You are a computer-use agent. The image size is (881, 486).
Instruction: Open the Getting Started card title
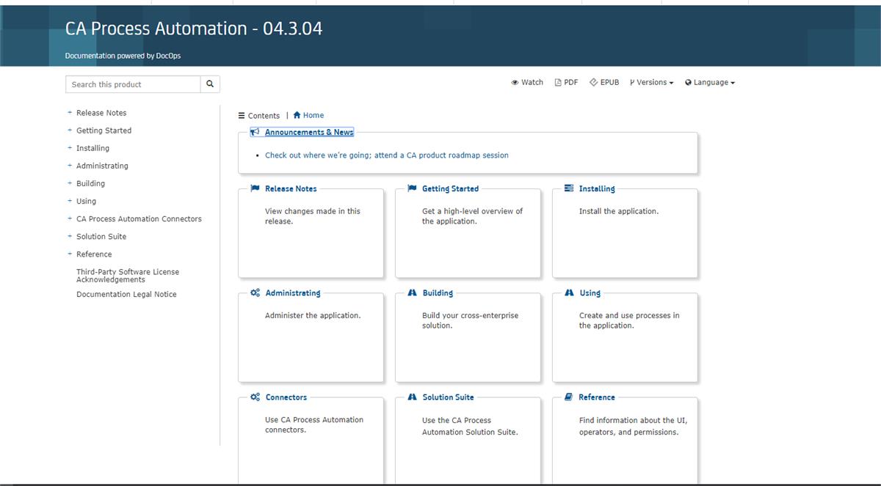(450, 188)
